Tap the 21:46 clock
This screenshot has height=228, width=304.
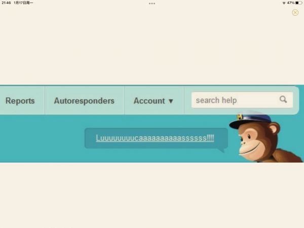tap(6, 3)
